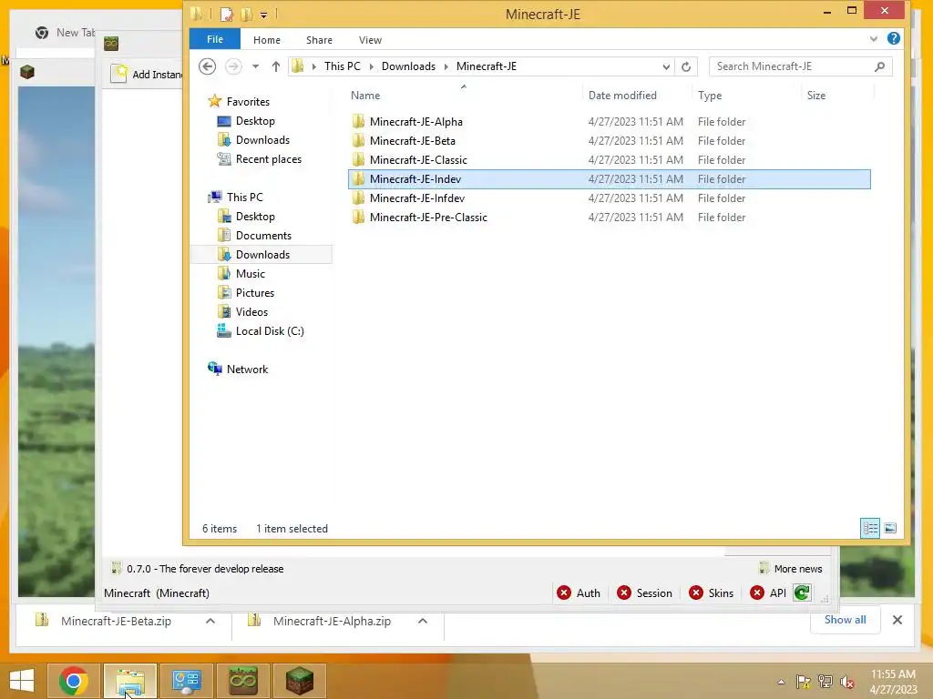
Task: Open the recent locations dropdown arrow
Action: point(255,66)
